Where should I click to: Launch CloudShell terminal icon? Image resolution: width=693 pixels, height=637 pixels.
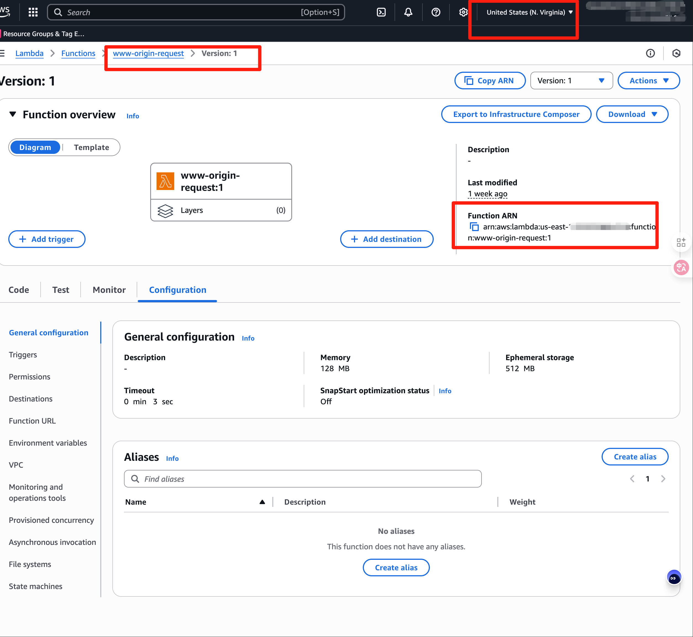click(x=381, y=12)
